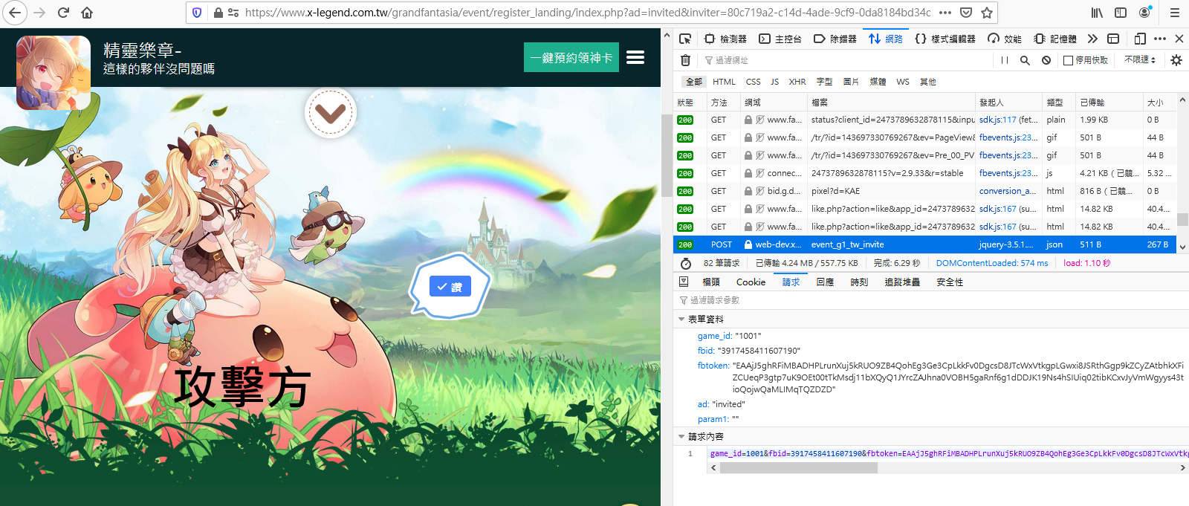Clear network log with trash icon
This screenshot has width=1189, height=506.
click(686, 60)
